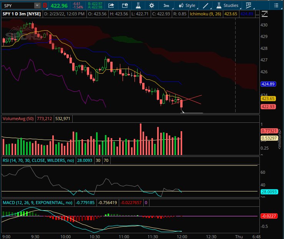Click the open value O: 423.56

[x=97, y=14]
